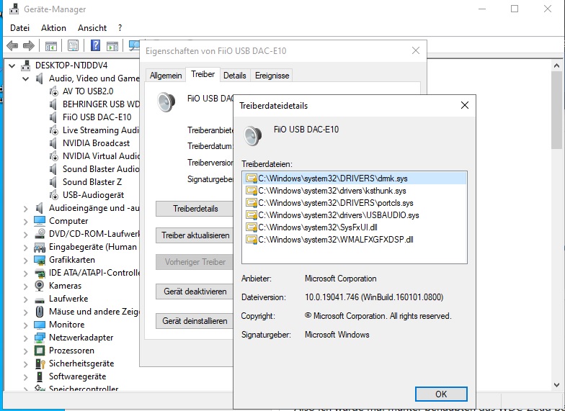Click the Properties sheet toolbar icon

(74, 46)
